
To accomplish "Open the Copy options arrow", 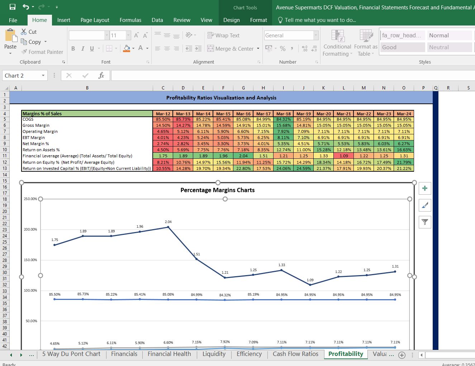I will [x=46, y=42].
